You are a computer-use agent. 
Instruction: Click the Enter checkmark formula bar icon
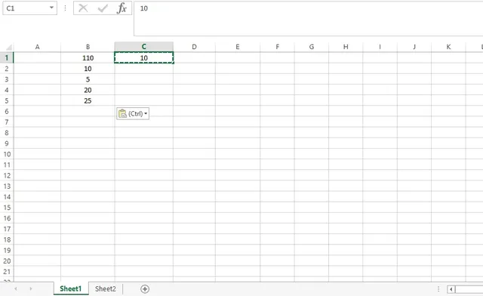pyautogui.click(x=103, y=8)
